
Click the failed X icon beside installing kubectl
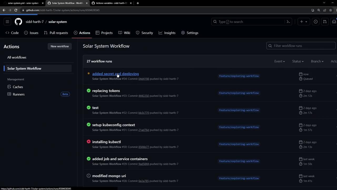[88, 142]
